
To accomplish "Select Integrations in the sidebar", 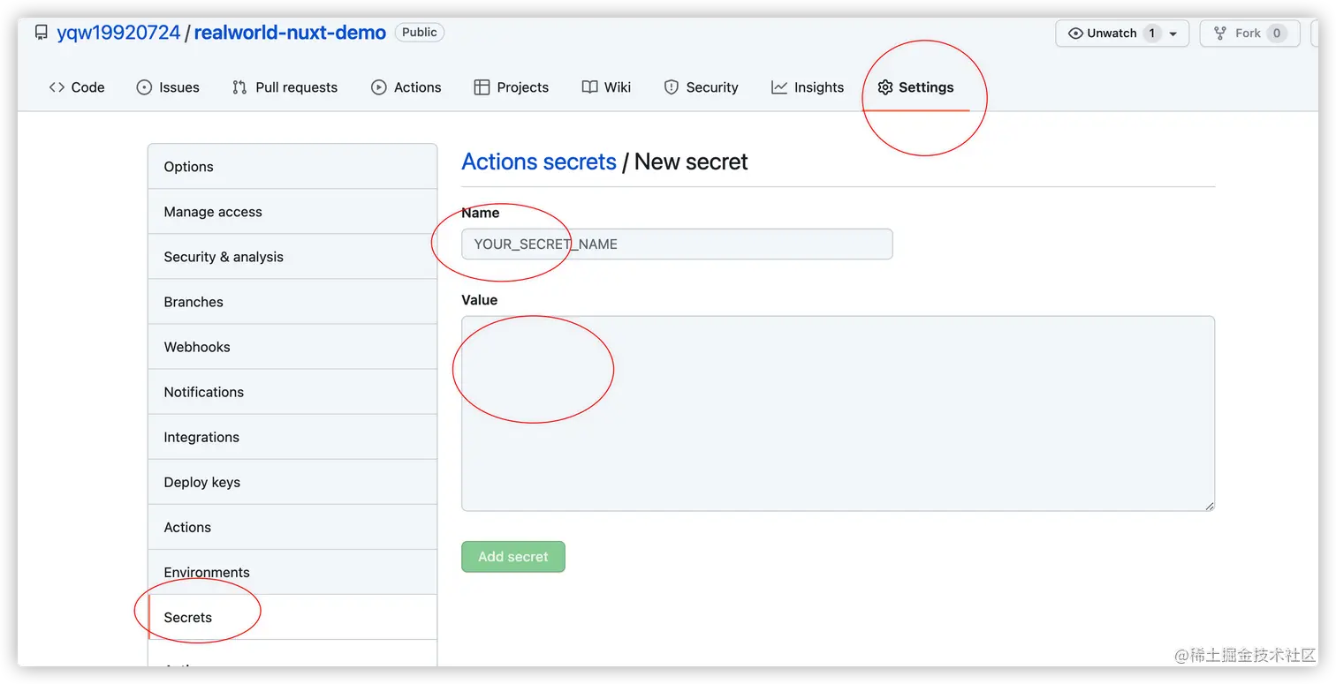I will coord(292,437).
